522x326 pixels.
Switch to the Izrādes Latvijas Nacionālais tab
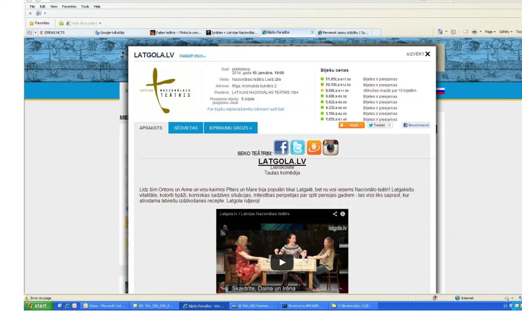[x=232, y=32]
